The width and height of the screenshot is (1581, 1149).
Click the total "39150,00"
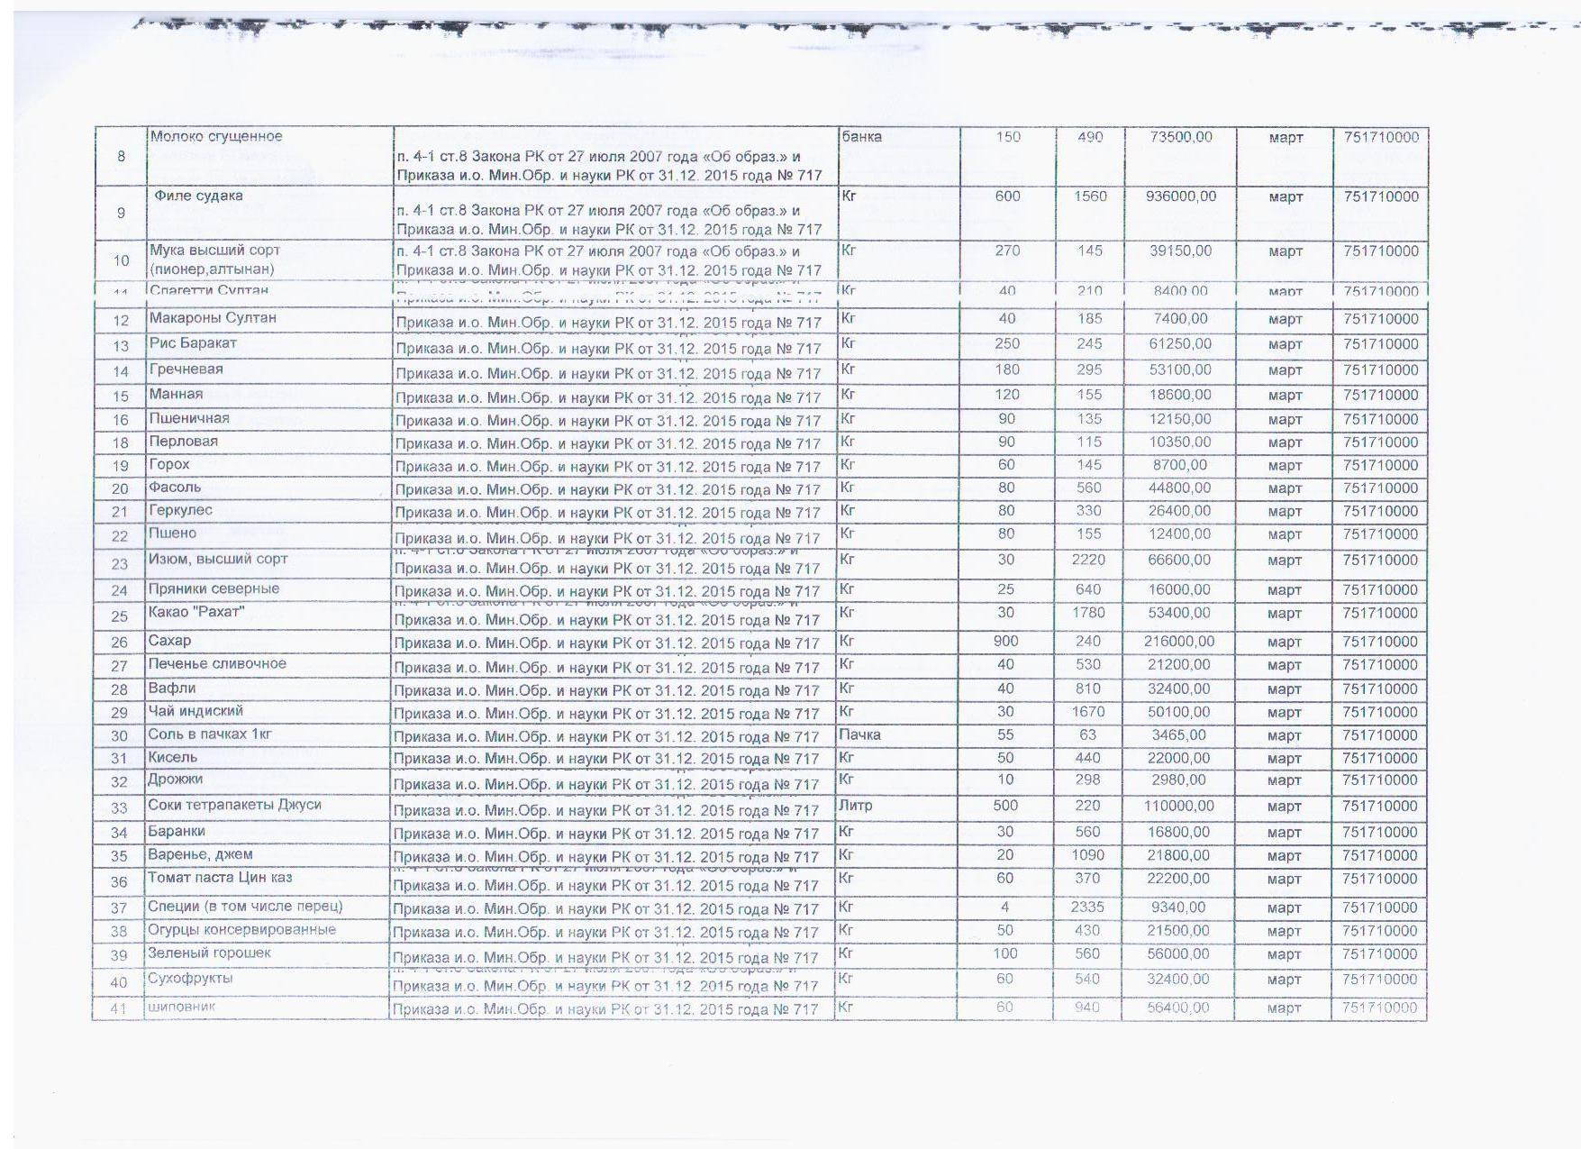point(1182,251)
